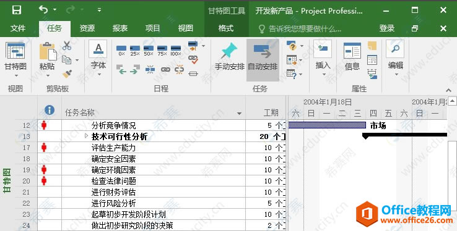Unlink tasks with broken chain icon
This screenshot has width=457, height=231.
point(179,69)
